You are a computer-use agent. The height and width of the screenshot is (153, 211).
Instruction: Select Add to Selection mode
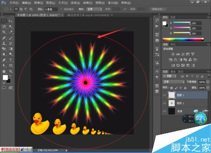(x=21, y=9)
